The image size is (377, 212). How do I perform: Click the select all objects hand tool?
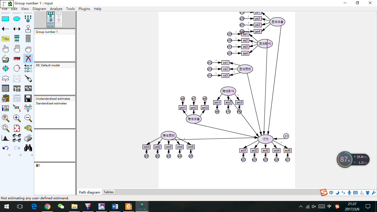(17, 49)
